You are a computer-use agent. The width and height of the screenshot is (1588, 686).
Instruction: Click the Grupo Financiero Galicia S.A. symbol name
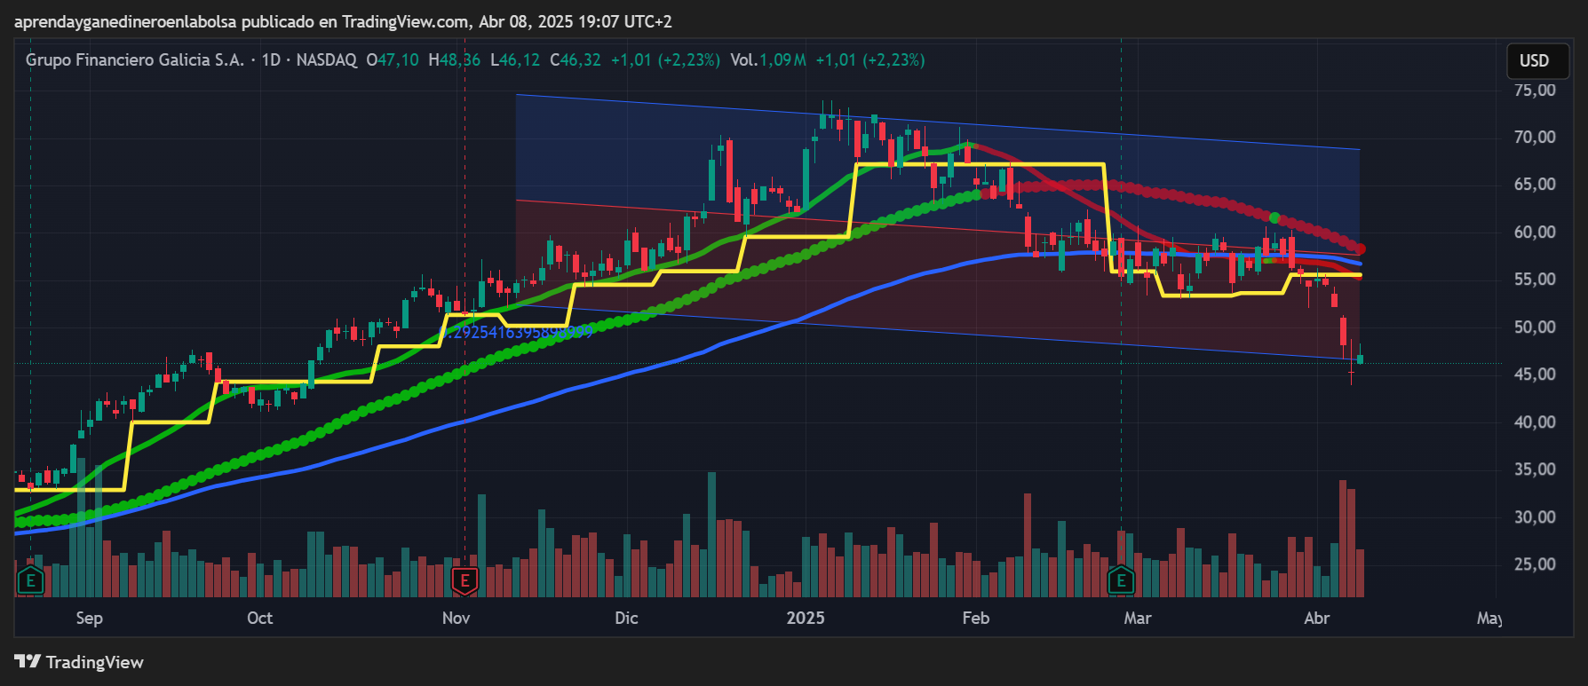(x=134, y=60)
